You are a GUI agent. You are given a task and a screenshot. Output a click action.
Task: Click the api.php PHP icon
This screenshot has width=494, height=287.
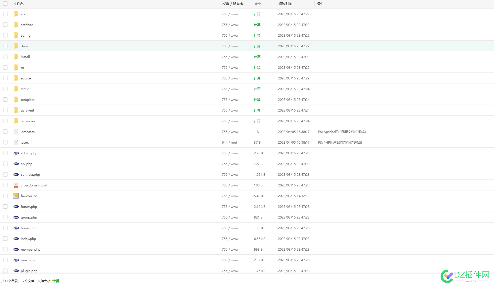pyautogui.click(x=16, y=164)
